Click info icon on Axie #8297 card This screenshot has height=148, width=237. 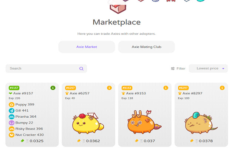click(222, 88)
